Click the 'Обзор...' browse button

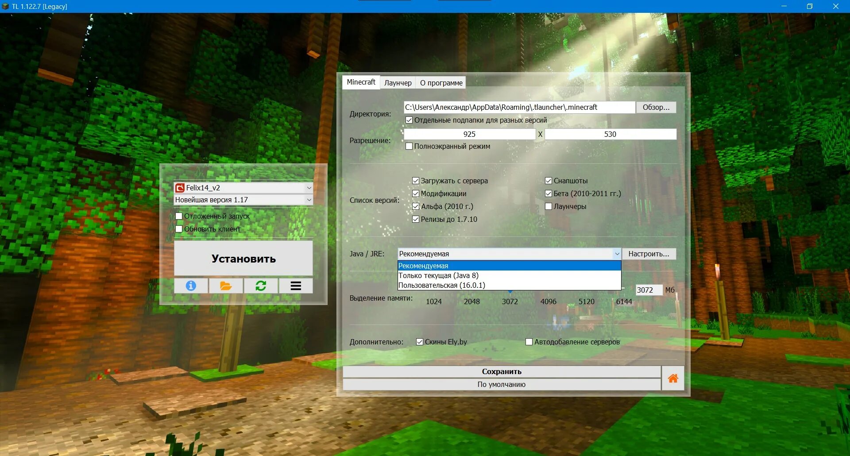point(656,107)
